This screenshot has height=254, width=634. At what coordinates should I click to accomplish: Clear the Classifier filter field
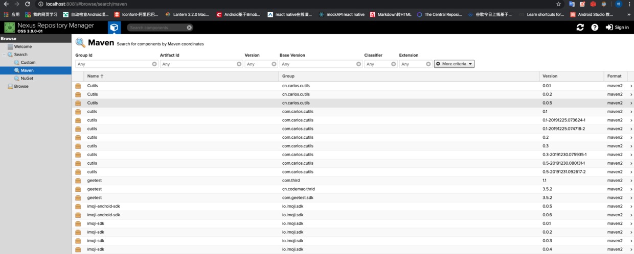click(393, 64)
